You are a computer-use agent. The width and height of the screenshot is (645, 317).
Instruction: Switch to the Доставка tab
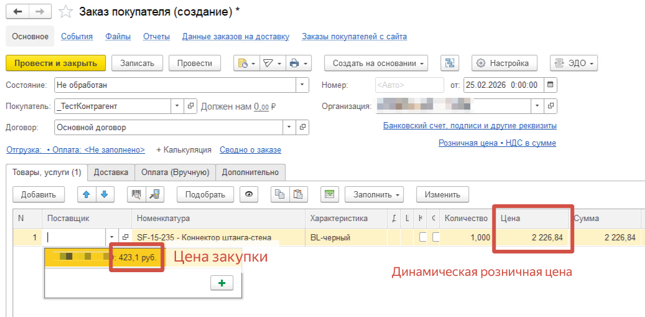(111, 172)
